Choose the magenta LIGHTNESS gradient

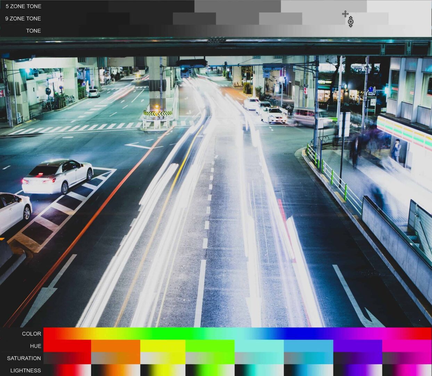(x=407, y=370)
